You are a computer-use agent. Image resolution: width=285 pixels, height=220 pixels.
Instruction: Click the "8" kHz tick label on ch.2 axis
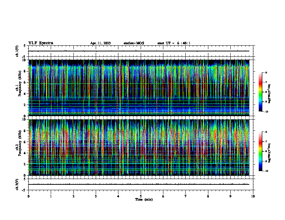pyautogui.click(x=25, y=131)
